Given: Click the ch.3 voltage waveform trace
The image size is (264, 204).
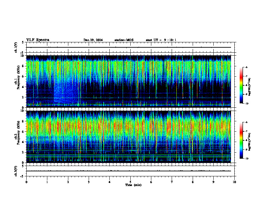Looking at the screenshot, I should point(129,171).
